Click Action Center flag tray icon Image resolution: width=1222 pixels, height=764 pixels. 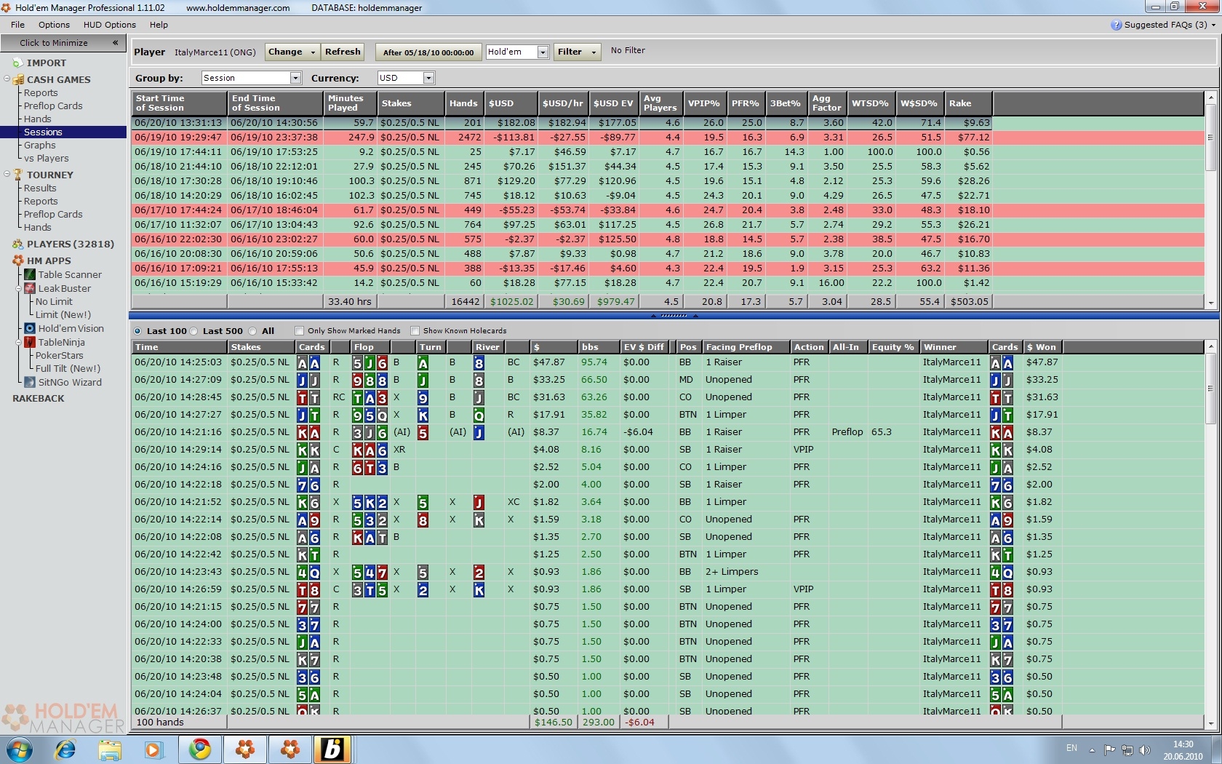1109,750
